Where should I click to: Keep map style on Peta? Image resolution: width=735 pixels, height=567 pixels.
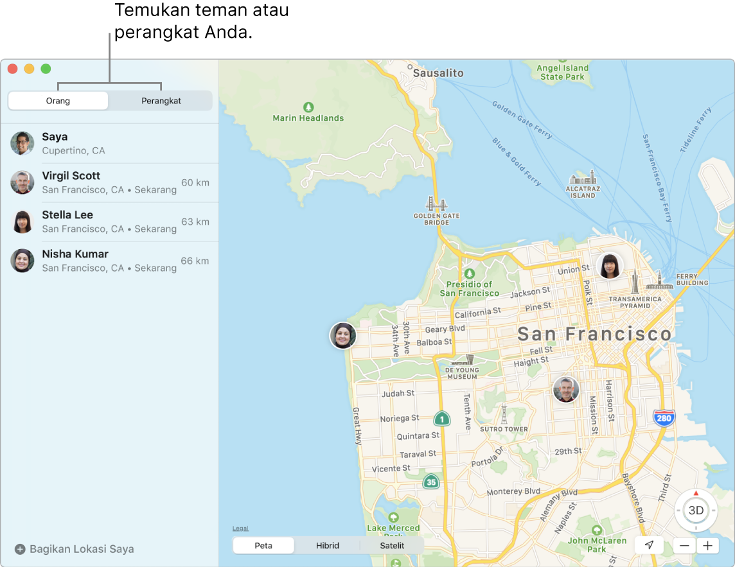pos(263,545)
